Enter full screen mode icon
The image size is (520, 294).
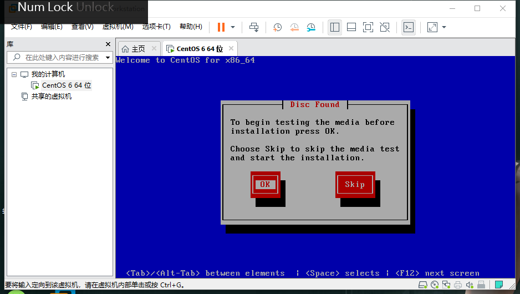tap(368, 27)
